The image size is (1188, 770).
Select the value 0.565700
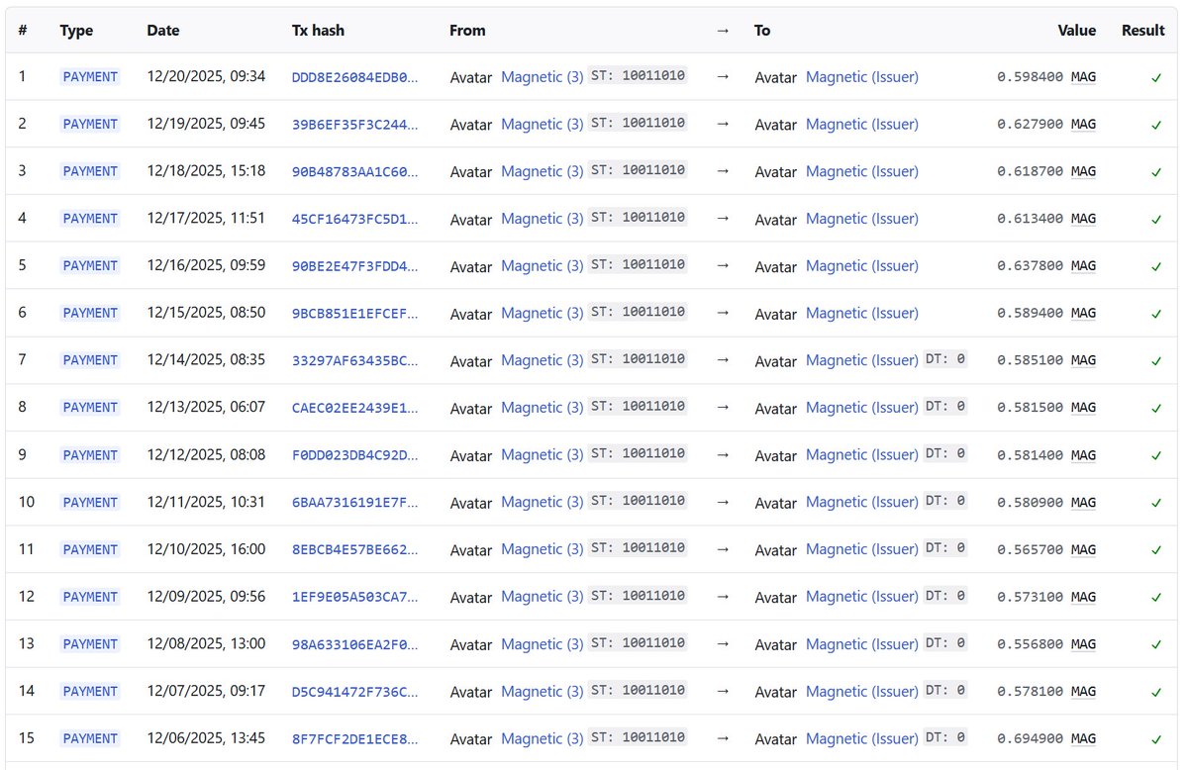[1031, 550]
